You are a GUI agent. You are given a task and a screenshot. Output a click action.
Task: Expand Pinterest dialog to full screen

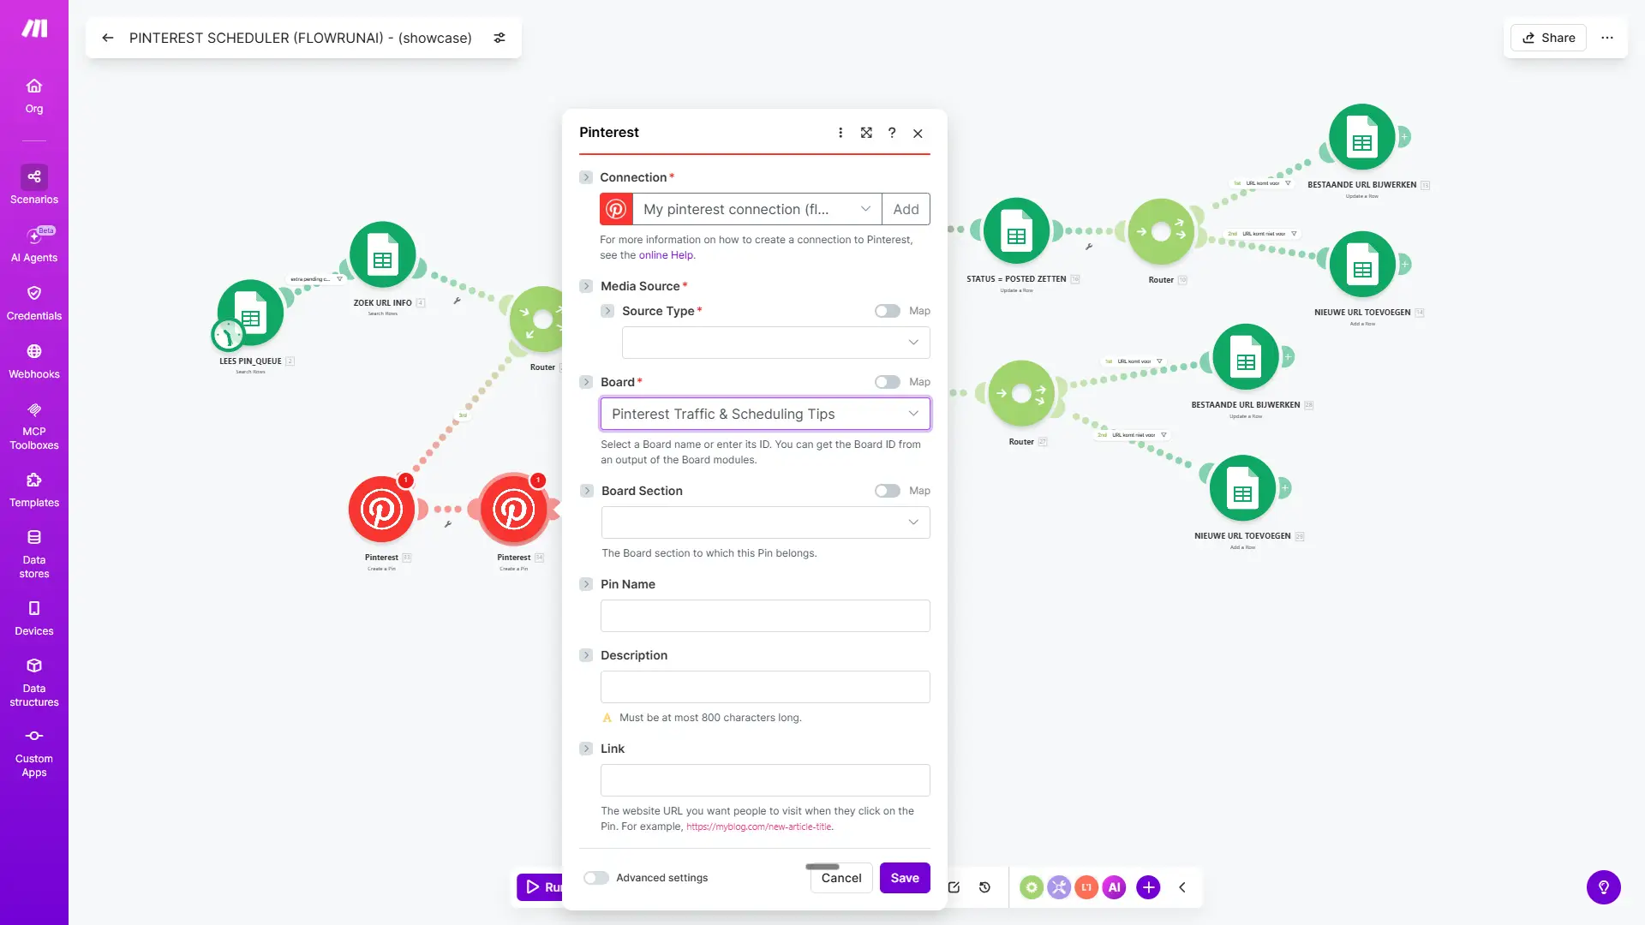[x=866, y=133]
